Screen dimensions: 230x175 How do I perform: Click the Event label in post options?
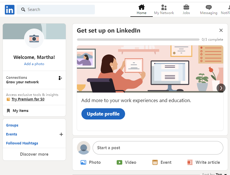click(166, 162)
